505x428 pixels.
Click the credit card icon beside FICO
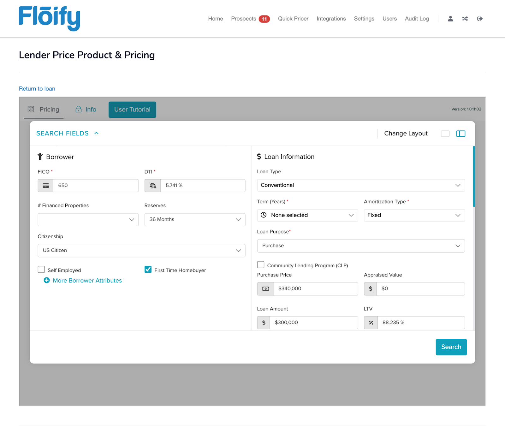coord(46,186)
